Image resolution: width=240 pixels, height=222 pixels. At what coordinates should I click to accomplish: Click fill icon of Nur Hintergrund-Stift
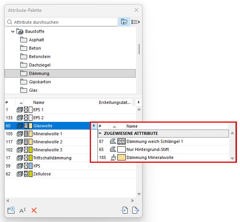point(113,149)
